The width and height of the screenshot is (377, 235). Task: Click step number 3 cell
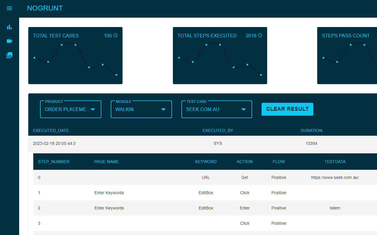pyautogui.click(x=39, y=223)
